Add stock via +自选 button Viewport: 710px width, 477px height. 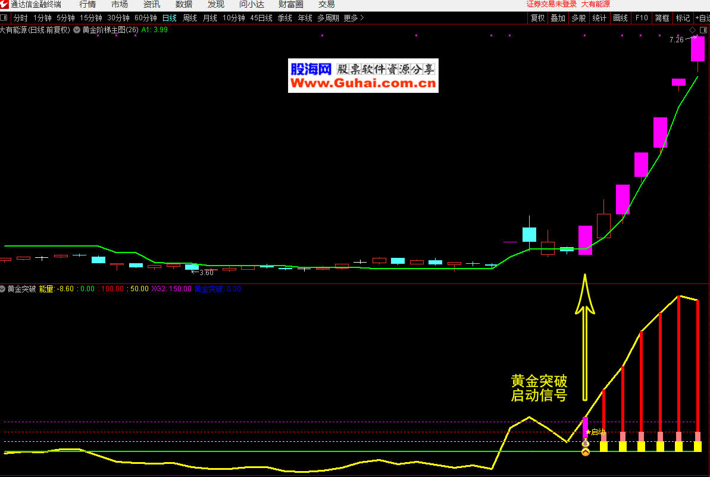[702, 18]
